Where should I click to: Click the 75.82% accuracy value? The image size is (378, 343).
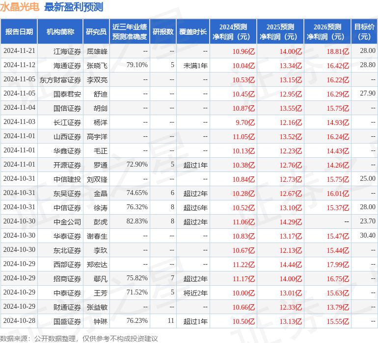pyautogui.click(x=137, y=278)
